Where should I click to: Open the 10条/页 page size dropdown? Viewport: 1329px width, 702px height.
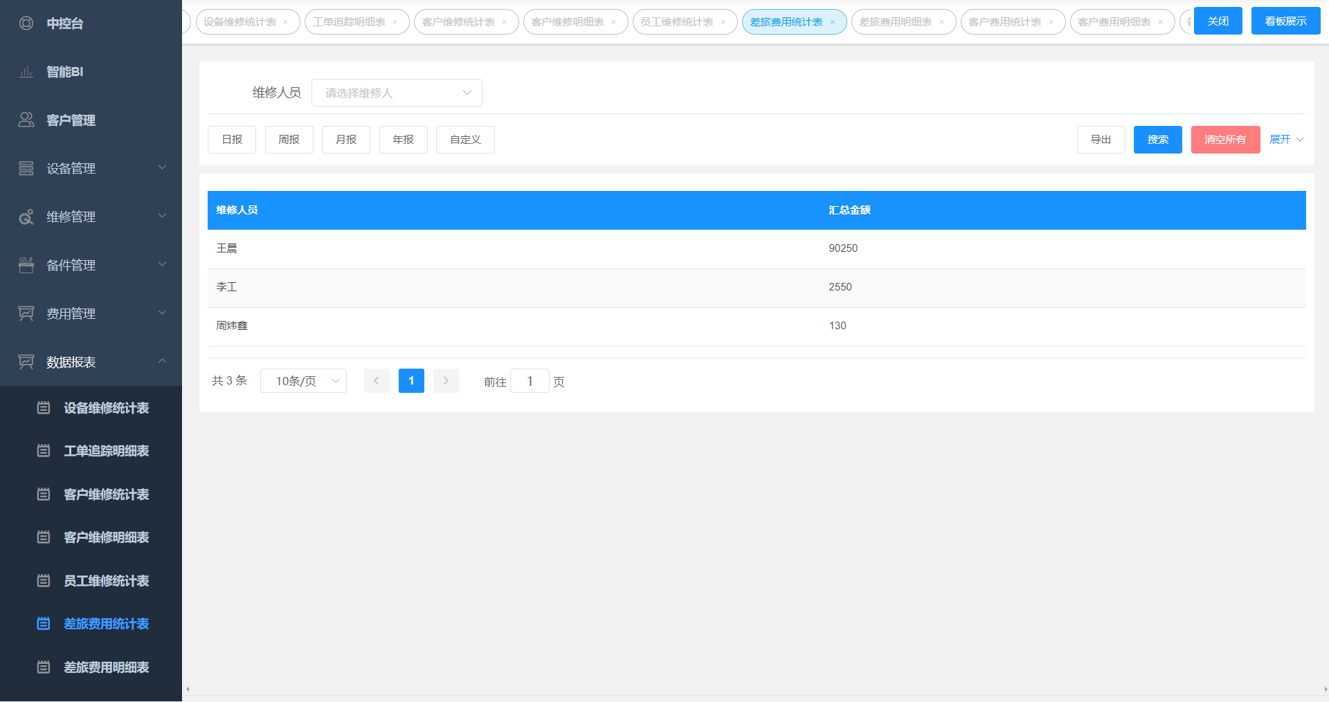(x=303, y=381)
